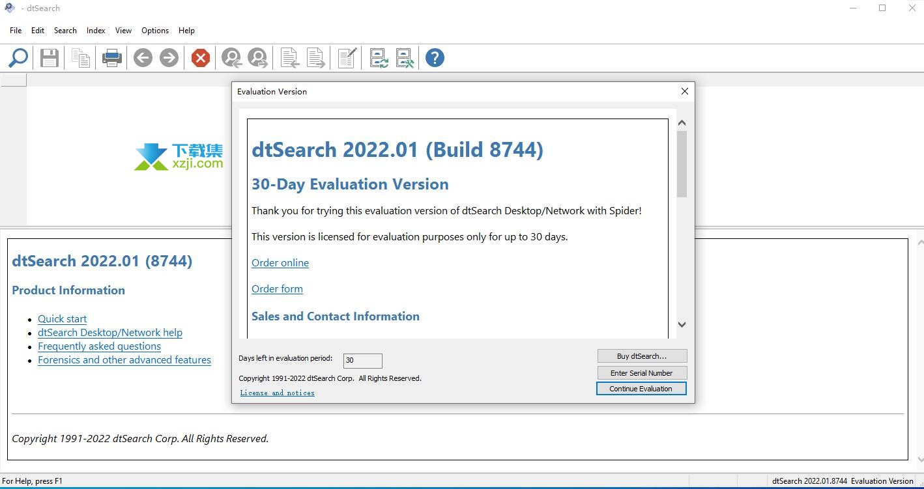Click the main window scrollbar down arrow
This screenshot has height=489, width=924.
(x=919, y=460)
